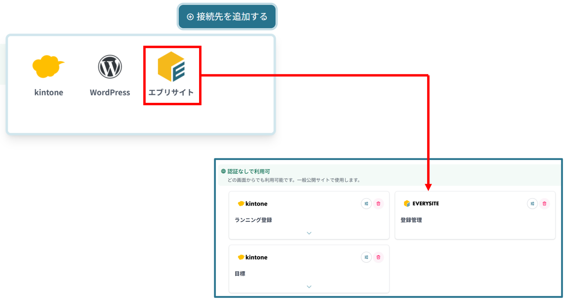Open settings for 目標 kintone connection
This screenshot has height=304, width=572.
click(x=366, y=257)
